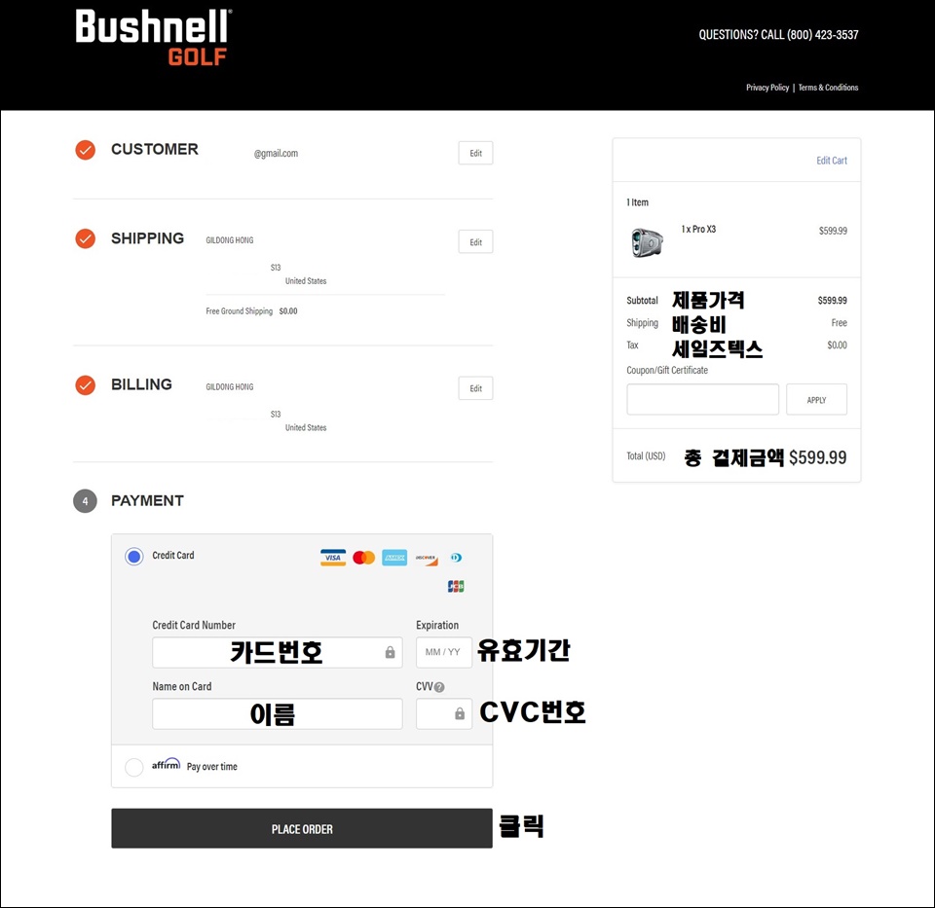Focus the Credit Card Number field
The height and width of the screenshot is (908, 935).
tap(278, 652)
